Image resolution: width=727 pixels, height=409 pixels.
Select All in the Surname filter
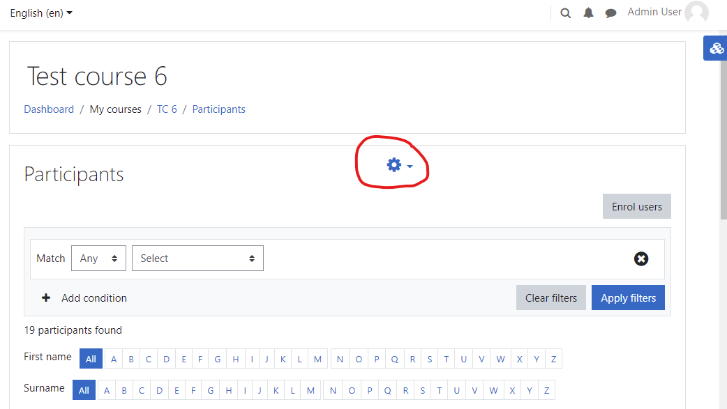tap(84, 390)
